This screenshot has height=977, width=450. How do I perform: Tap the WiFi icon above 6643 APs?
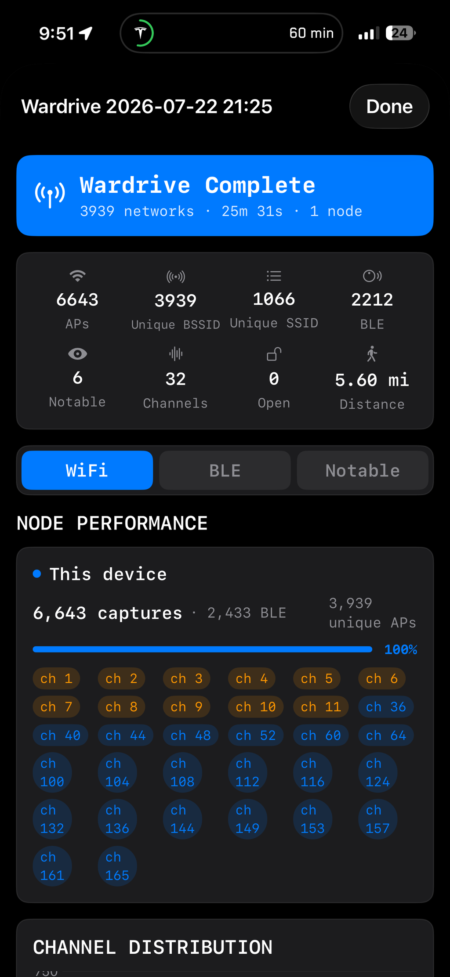[77, 276]
